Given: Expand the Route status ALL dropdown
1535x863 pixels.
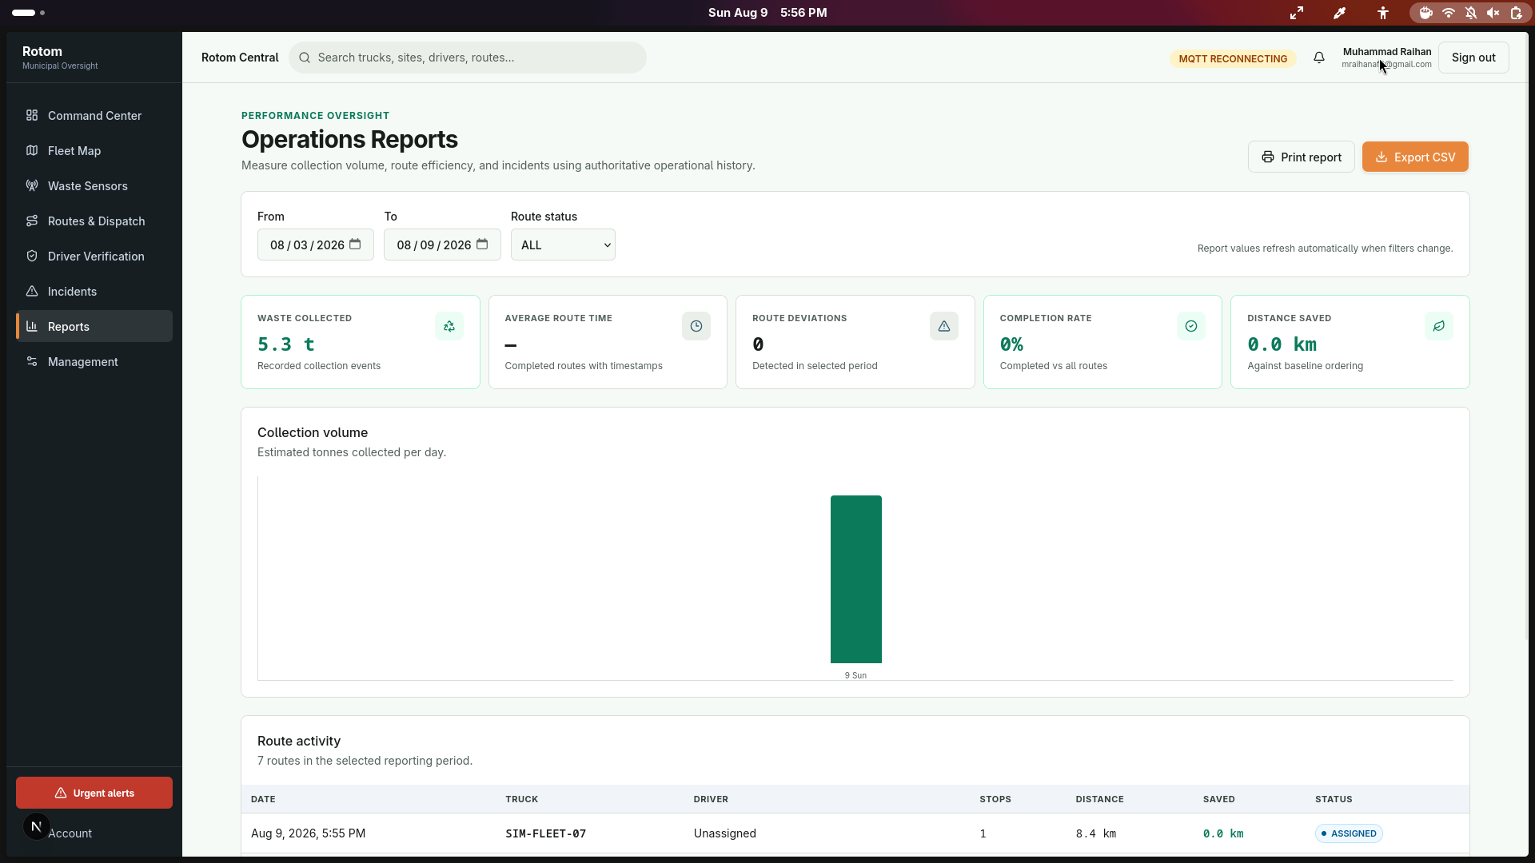Looking at the screenshot, I should coord(563,245).
